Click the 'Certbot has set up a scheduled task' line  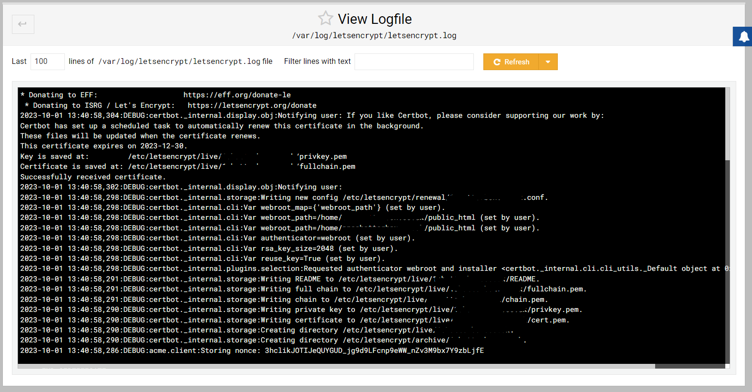[x=222, y=126]
